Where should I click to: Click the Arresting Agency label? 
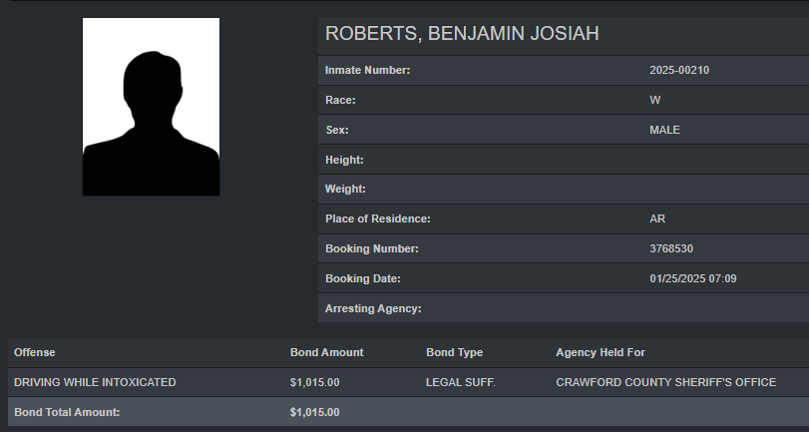[373, 308]
